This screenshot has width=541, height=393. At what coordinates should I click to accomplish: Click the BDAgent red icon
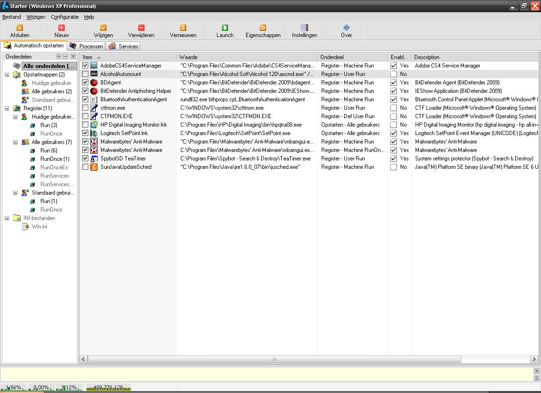pyautogui.click(x=94, y=83)
